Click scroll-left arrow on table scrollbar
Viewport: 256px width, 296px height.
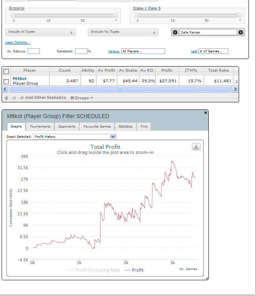[5, 89]
